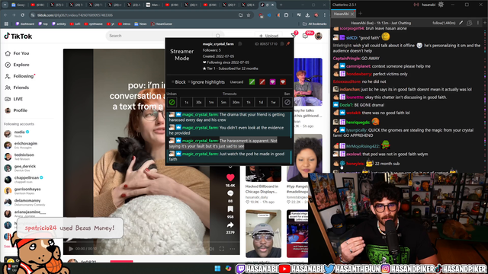Click the TikTok logo
This screenshot has width=488, height=274.
pyautogui.click(x=18, y=37)
